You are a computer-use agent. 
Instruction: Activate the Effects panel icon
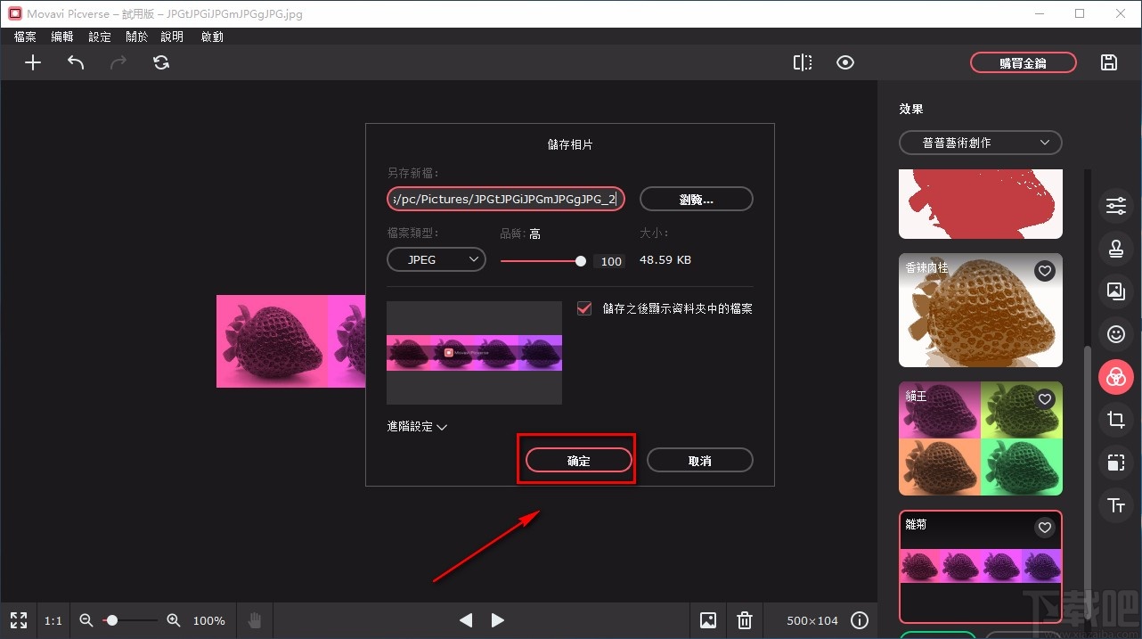click(1115, 377)
